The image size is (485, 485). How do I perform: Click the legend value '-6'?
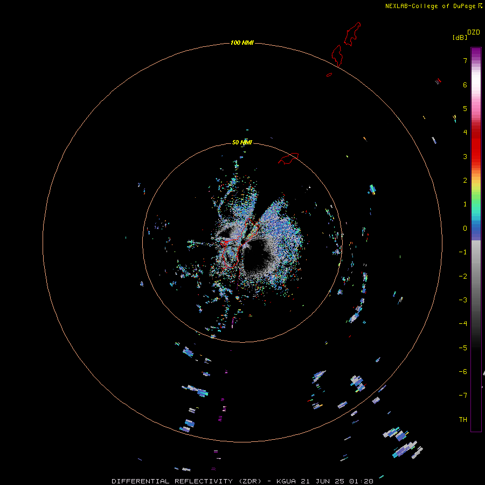[463, 372]
